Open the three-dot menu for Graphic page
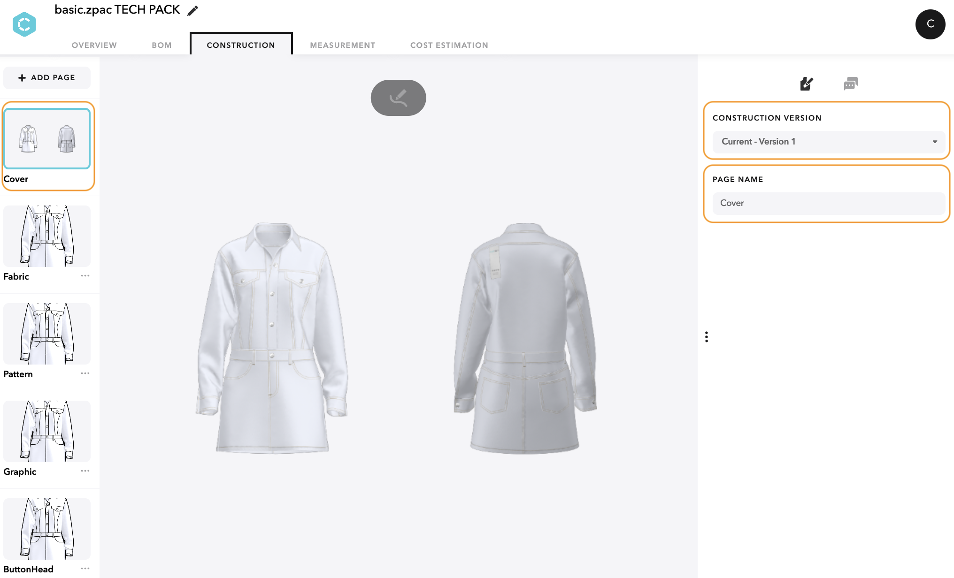 pos(85,471)
